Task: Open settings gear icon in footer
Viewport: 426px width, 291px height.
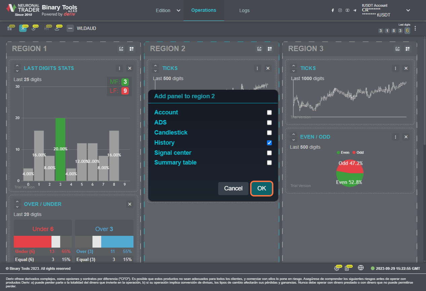Action: pyautogui.click(x=337, y=268)
